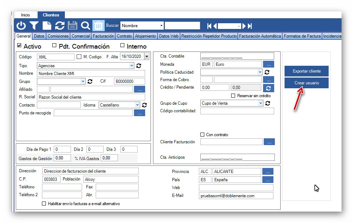Tick the M. Codigo checkbox
The width and height of the screenshot is (353, 223).
click(79, 56)
